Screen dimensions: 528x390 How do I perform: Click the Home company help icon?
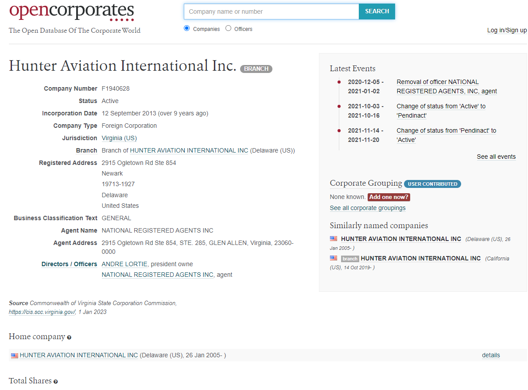coord(69,337)
